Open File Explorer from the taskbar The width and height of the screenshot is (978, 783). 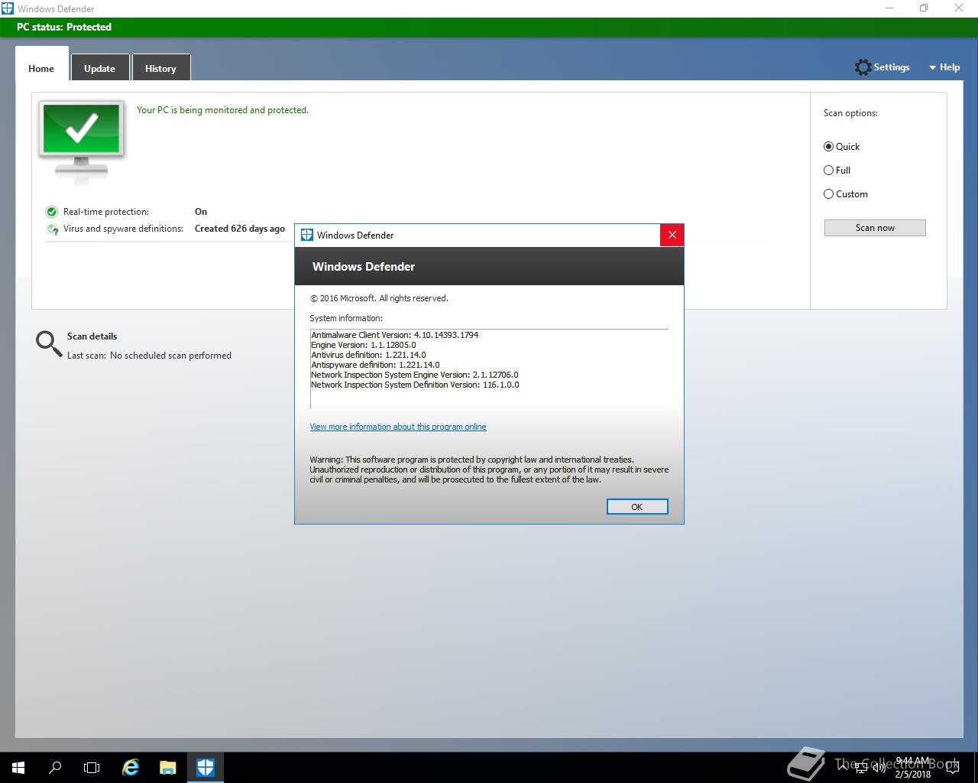coord(167,768)
